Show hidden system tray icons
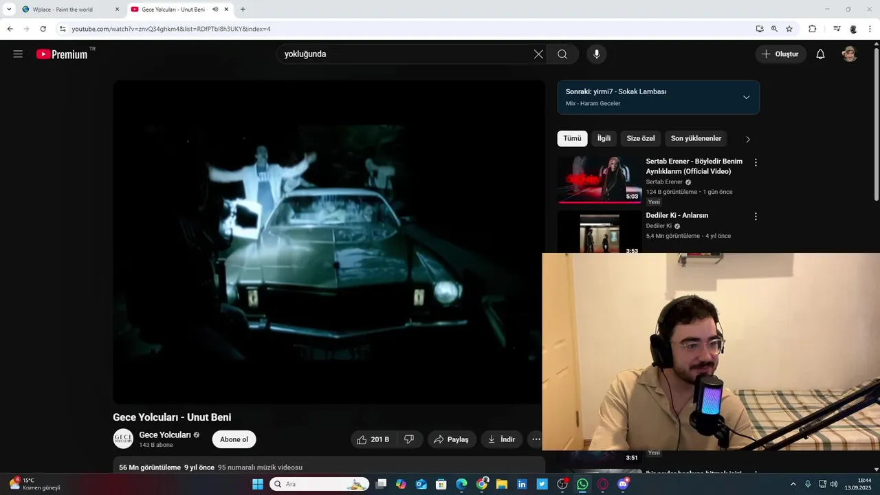This screenshot has width=880, height=495. 793,484
